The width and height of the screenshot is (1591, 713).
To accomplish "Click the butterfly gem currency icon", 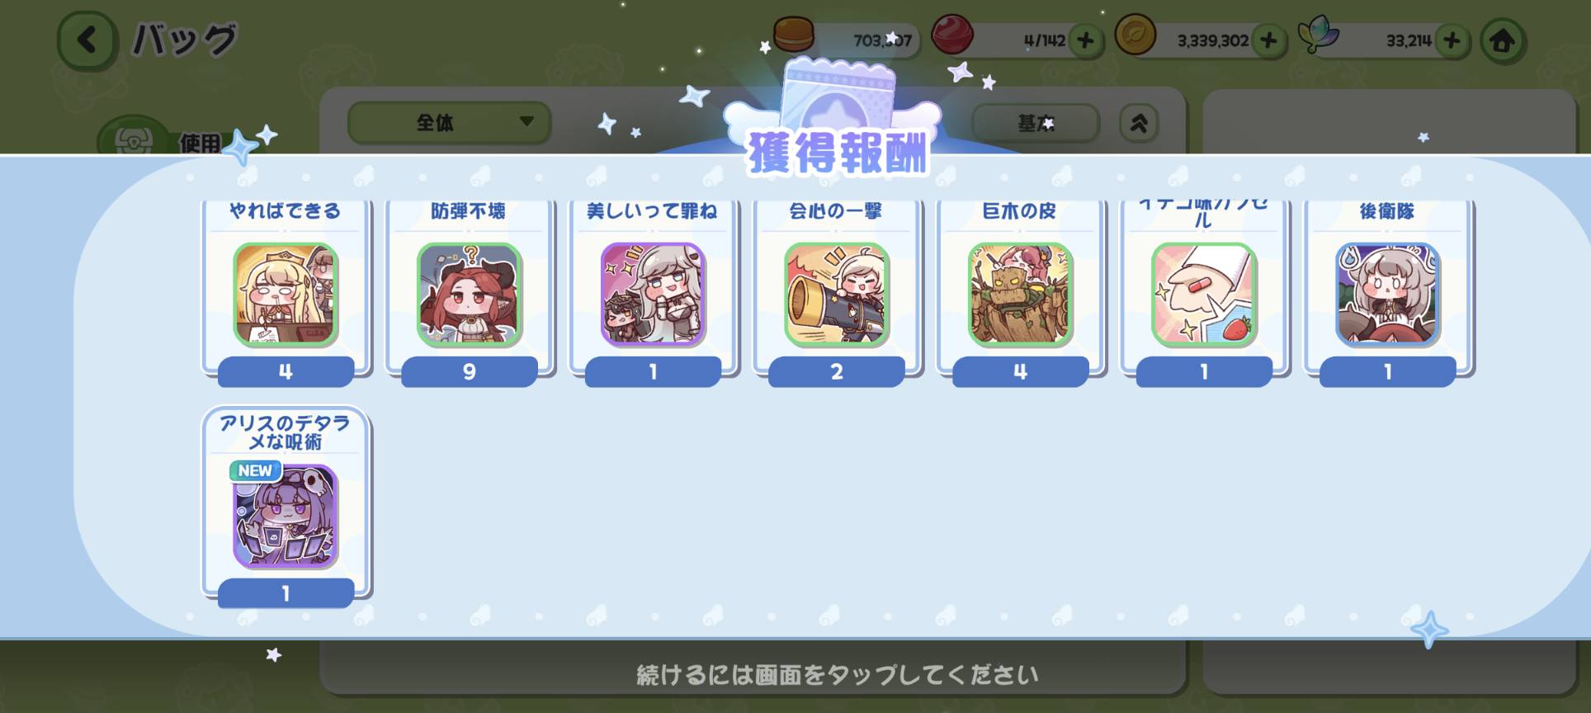I will (1318, 35).
